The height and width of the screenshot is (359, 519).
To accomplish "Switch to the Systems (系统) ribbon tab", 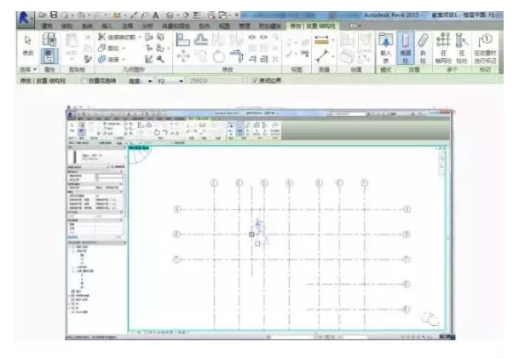I will click(x=87, y=26).
